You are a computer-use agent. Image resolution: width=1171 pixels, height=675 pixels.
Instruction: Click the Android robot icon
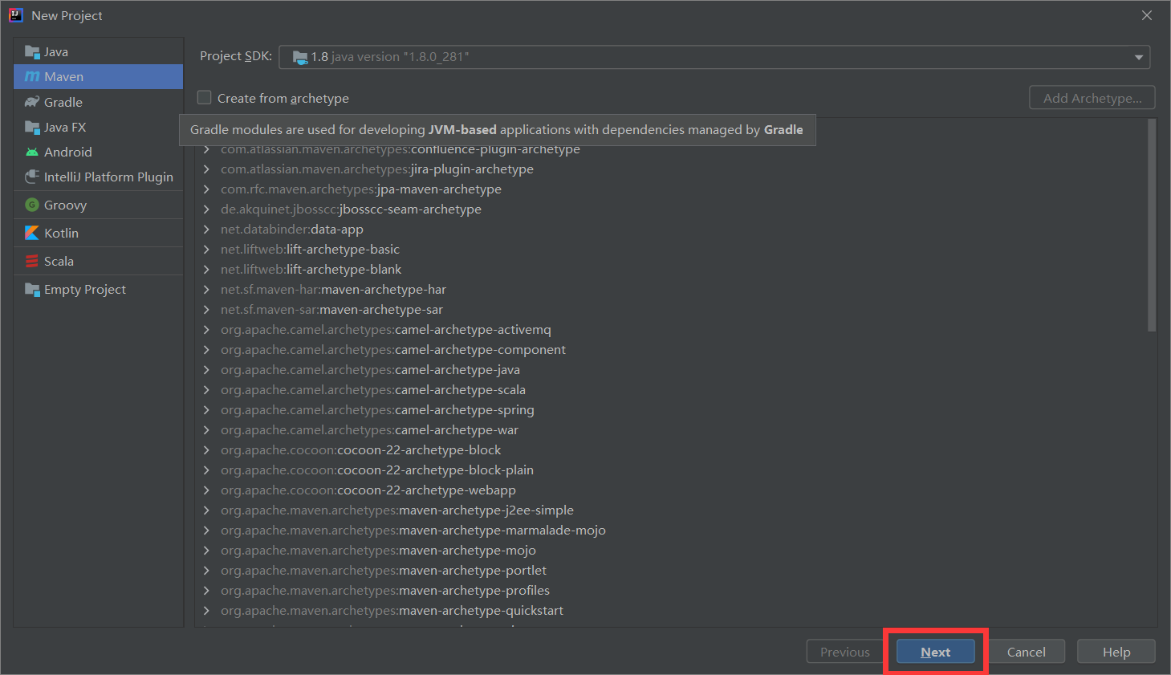click(x=32, y=152)
